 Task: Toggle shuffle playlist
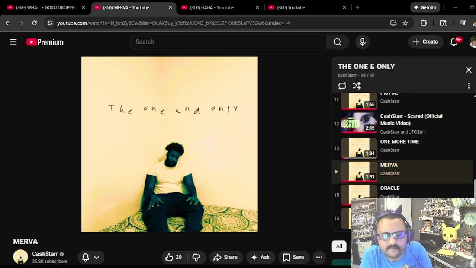point(357,86)
